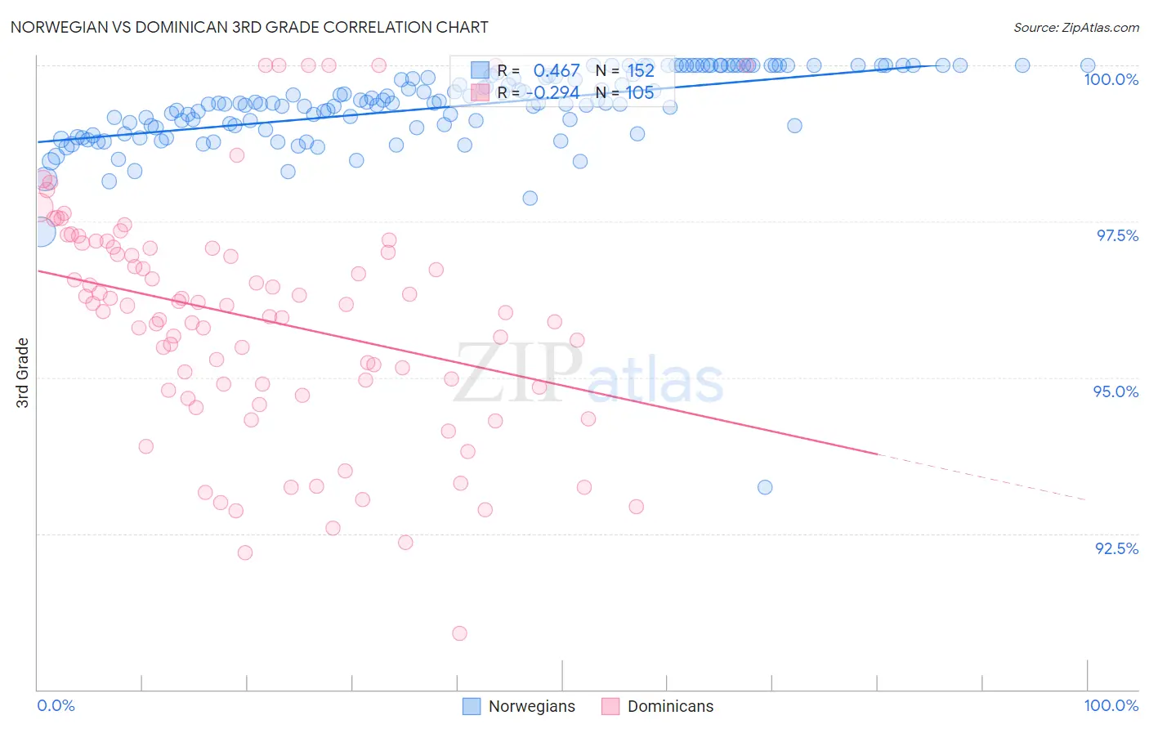Click the 95.0% y-axis label
1149x729 pixels.
tap(1116, 391)
